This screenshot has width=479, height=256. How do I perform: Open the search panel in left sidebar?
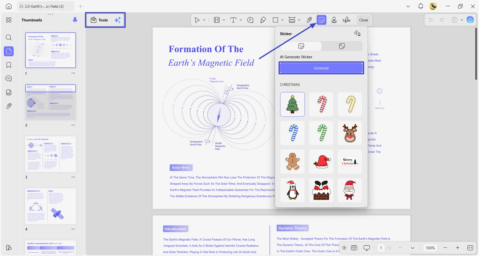(x=9, y=38)
